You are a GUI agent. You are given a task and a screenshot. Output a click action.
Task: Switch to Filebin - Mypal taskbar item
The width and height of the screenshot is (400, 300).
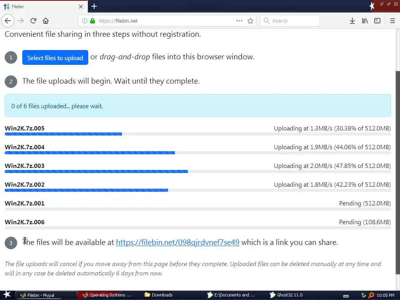[x=46, y=295]
